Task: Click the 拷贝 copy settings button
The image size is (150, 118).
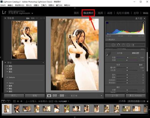Action: [x=14, y=96]
